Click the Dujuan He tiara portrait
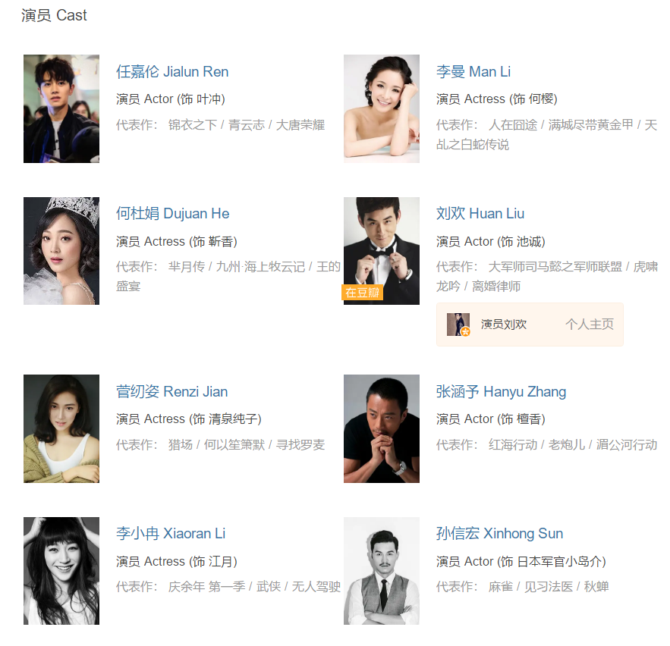The width and height of the screenshot is (670, 646). [x=61, y=251]
